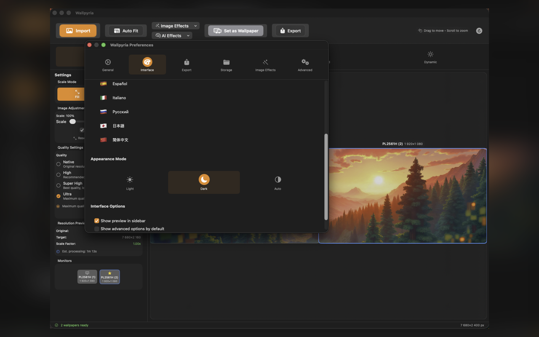This screenshot has width=539, height=337.
Task: Select Italiano language flag
Action: (x=103, y=97)
